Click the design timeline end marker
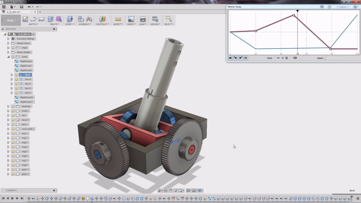 tap(351, 198)
